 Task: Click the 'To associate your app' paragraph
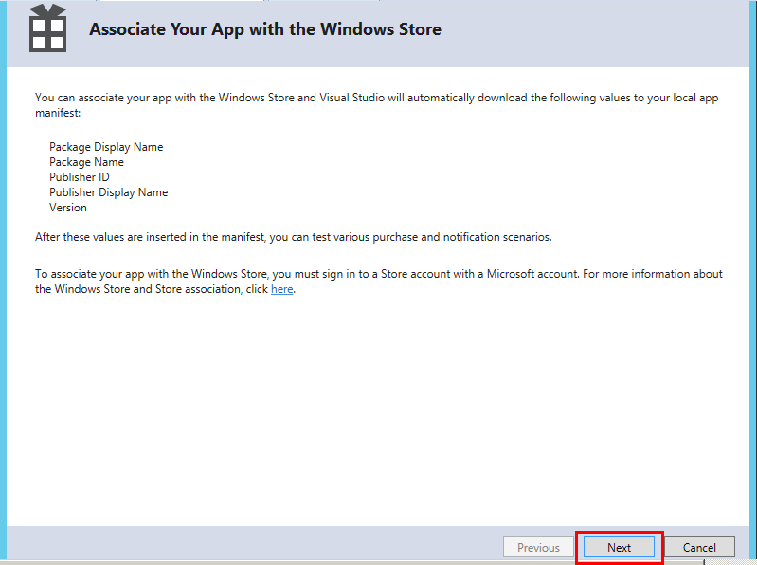[x=379, y=282]
